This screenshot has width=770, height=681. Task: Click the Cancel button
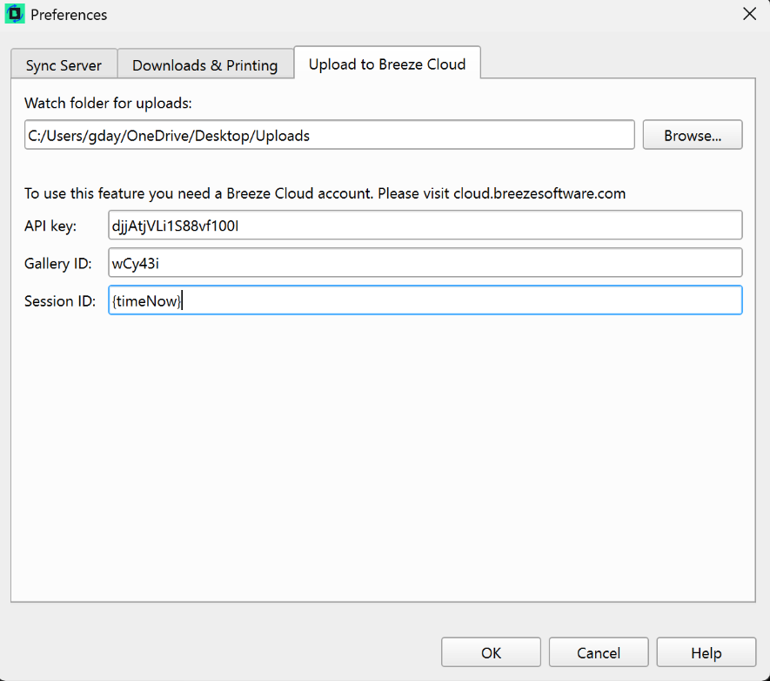599,652
